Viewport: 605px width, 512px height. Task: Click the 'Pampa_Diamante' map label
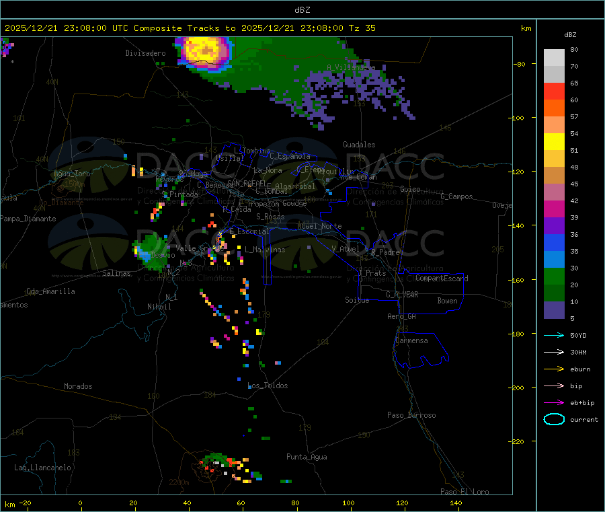tap(28, 219)
